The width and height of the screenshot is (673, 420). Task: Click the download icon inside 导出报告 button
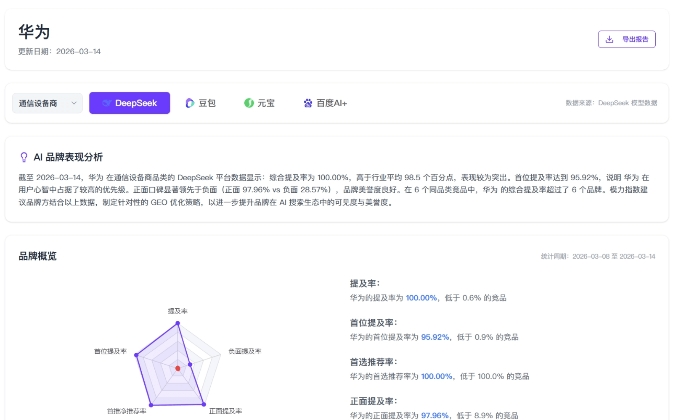[609, 39]
